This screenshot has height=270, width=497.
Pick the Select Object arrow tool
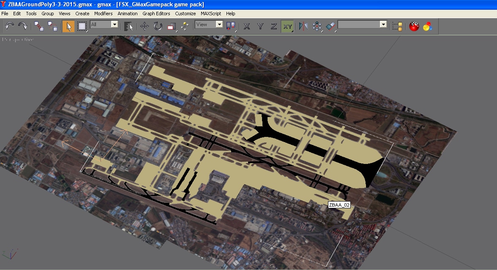pyautogui.click(x=68, y=26)
